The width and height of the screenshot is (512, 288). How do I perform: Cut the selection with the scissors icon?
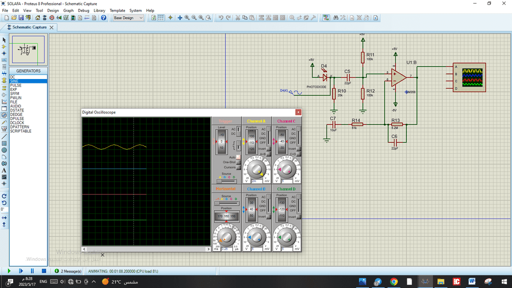tap(237, 18)
